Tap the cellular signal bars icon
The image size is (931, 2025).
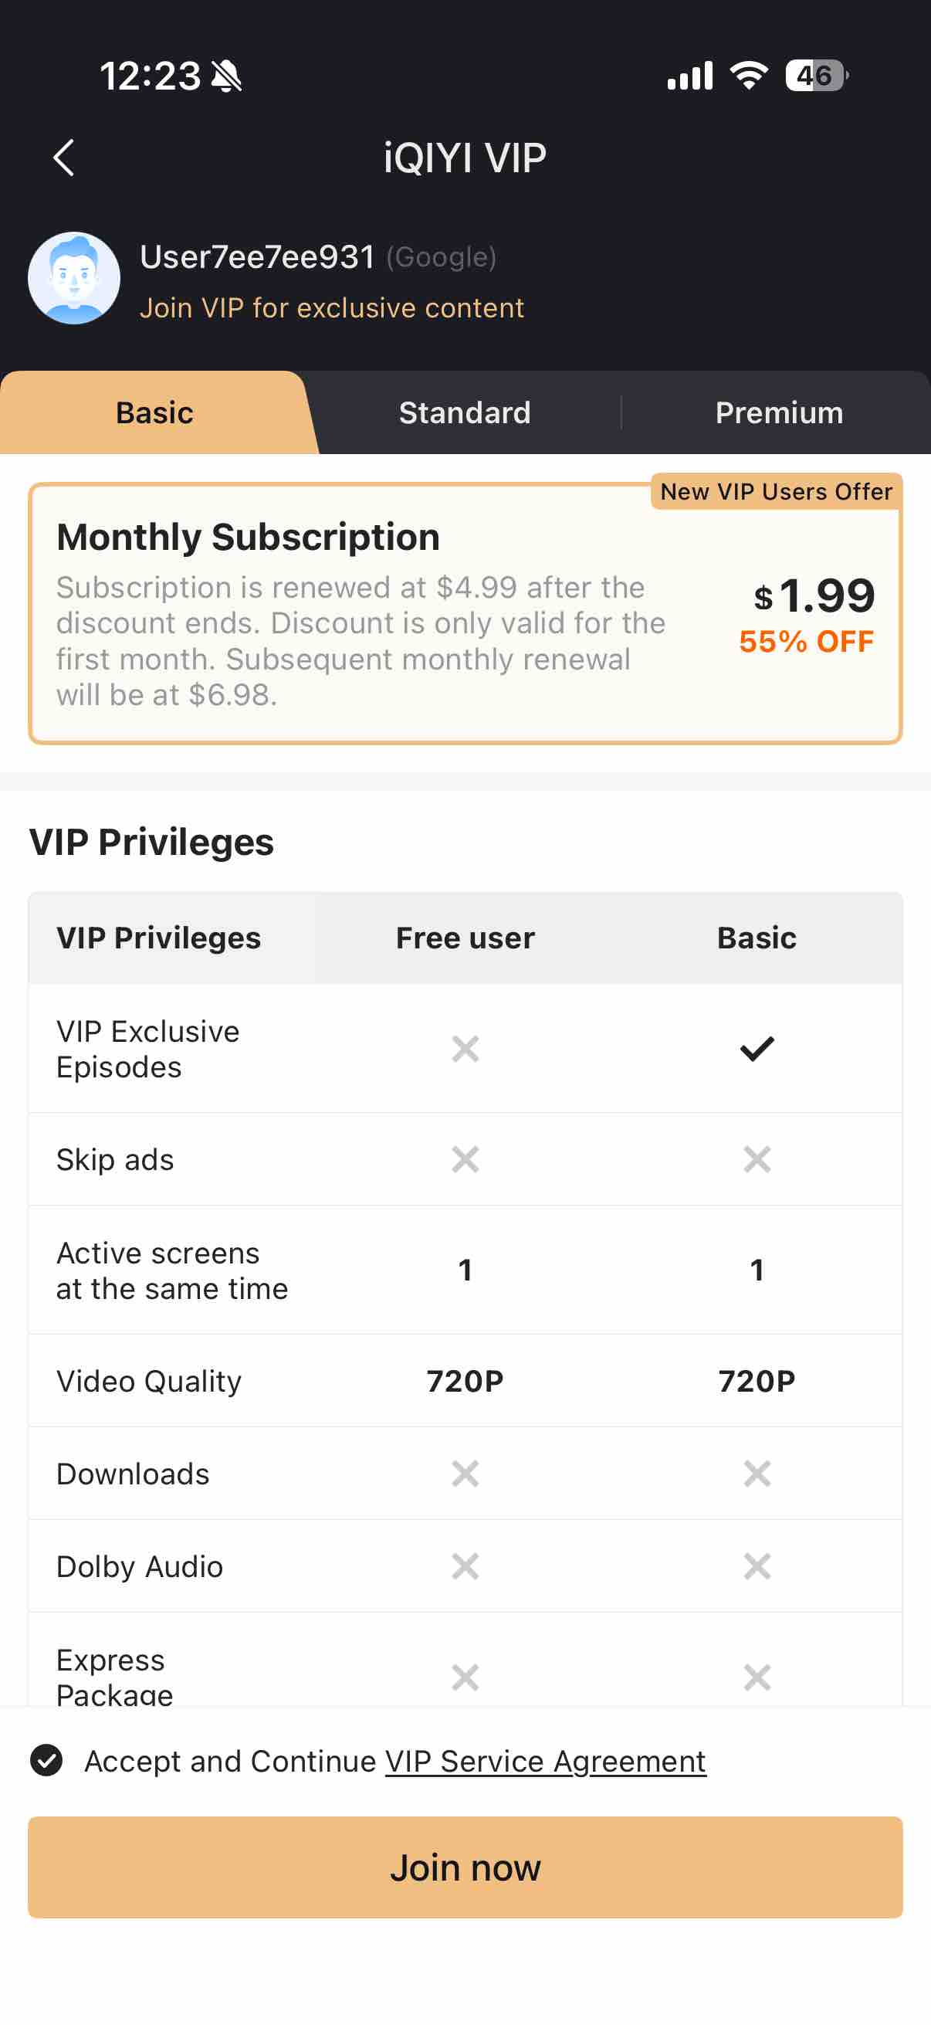tap(690, 76)
